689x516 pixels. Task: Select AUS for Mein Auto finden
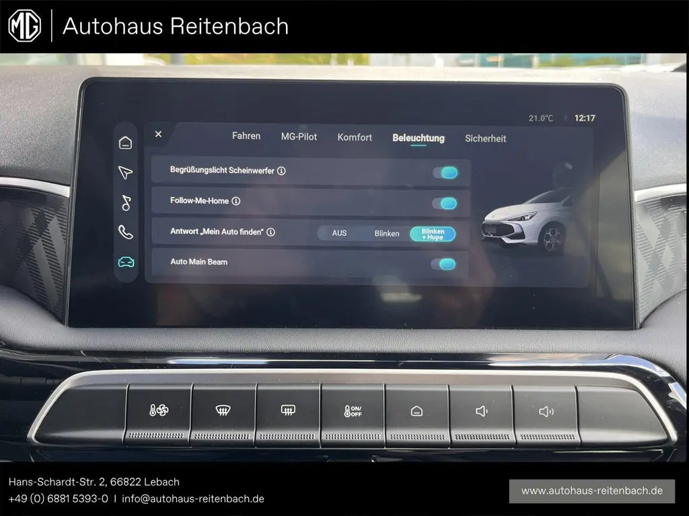(340, 234)
